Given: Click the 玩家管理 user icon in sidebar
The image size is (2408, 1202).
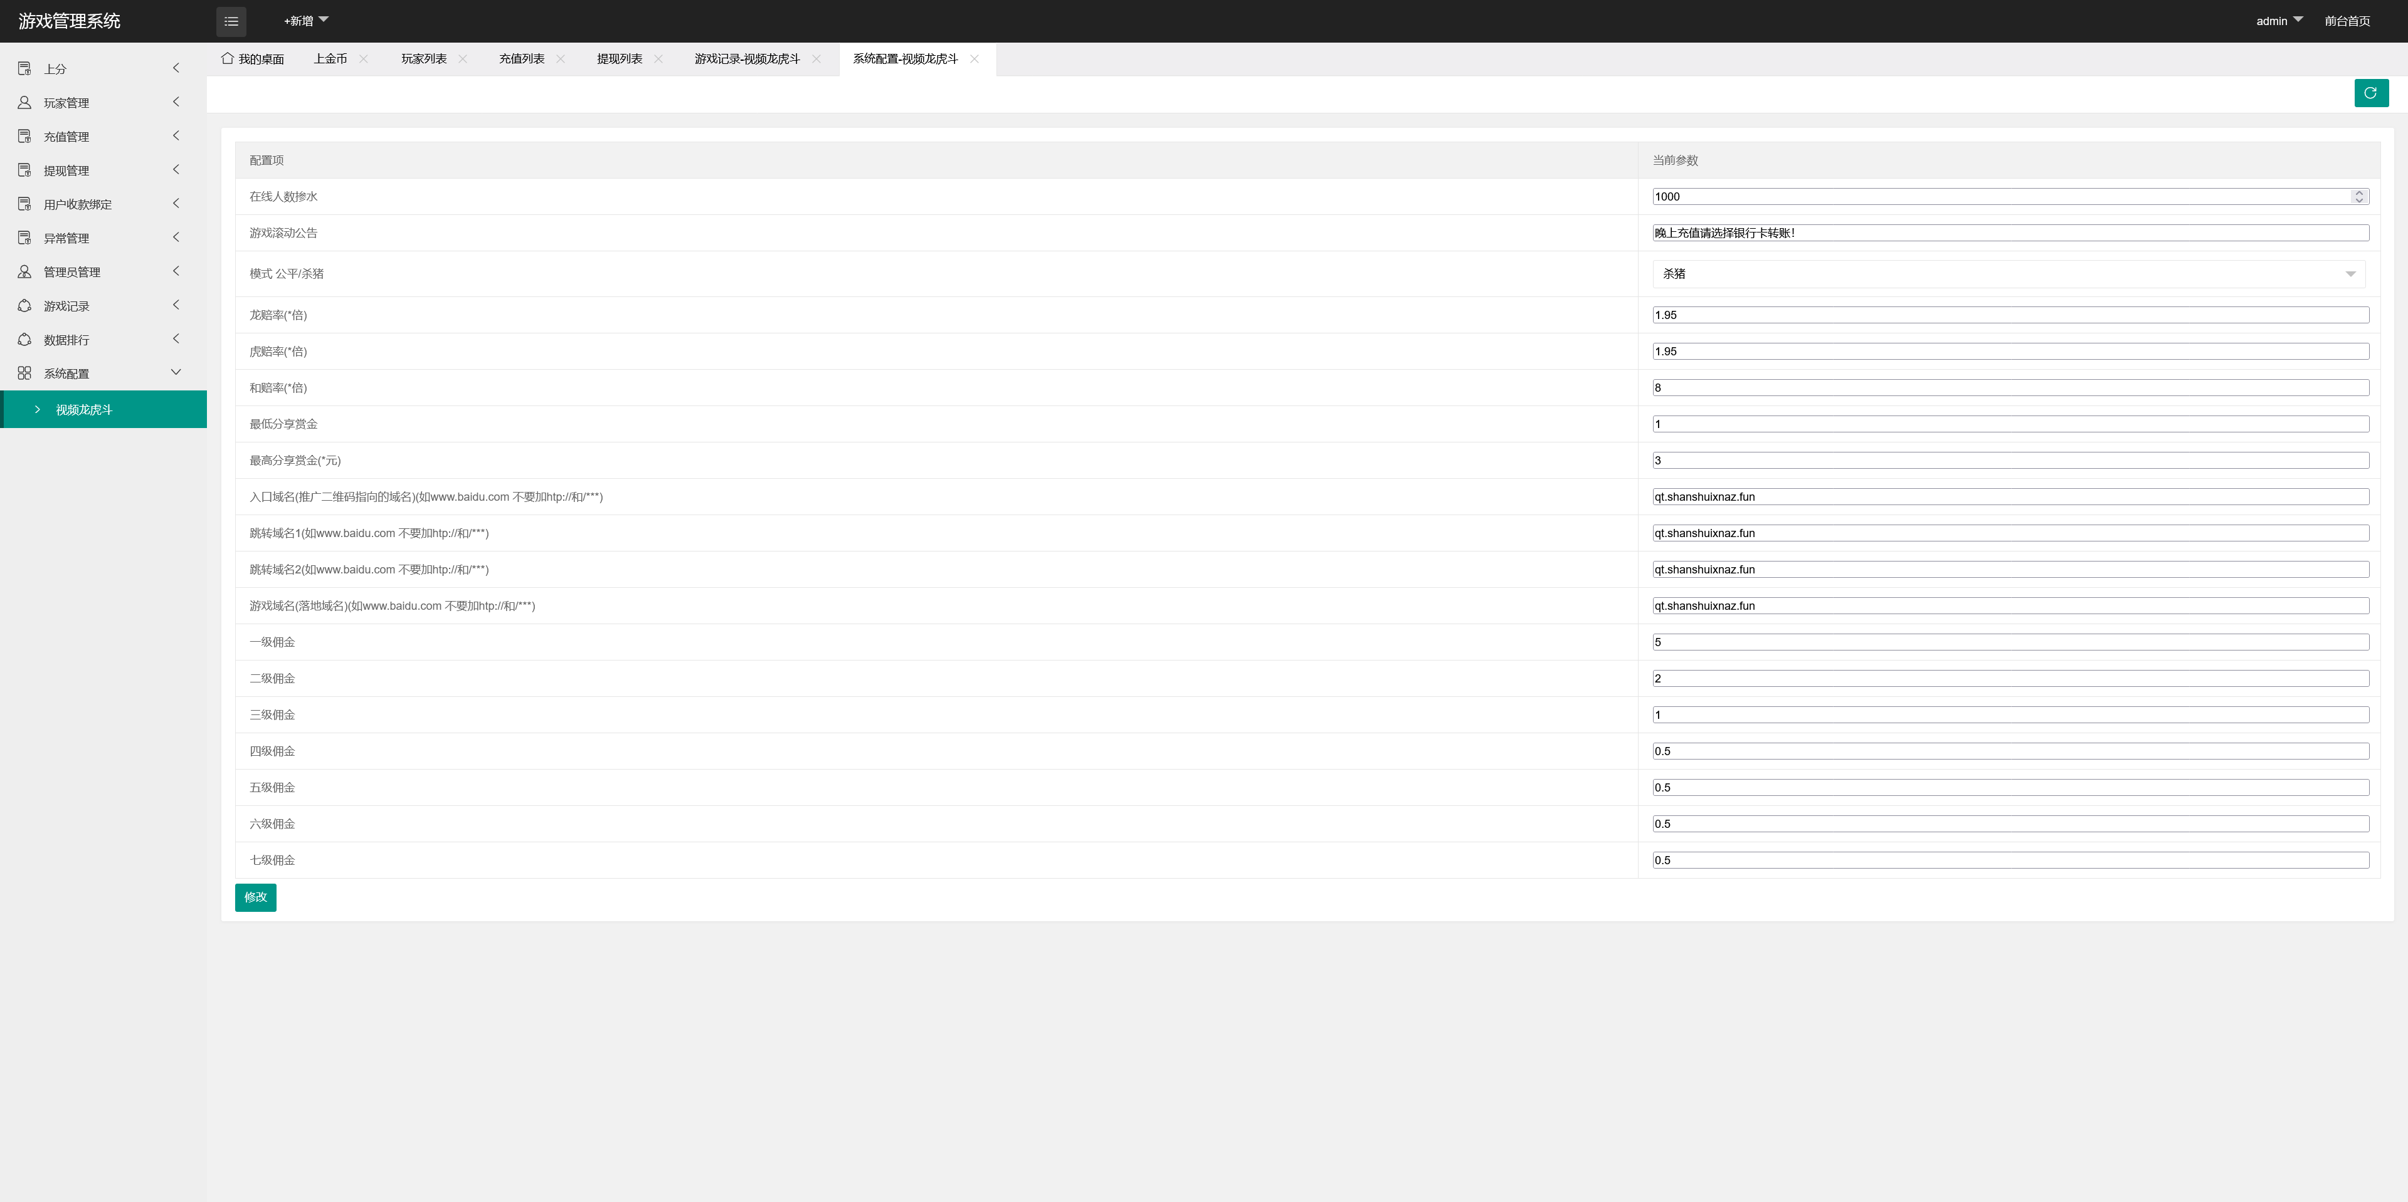Looking at the screenshot, I should [24, 103].
